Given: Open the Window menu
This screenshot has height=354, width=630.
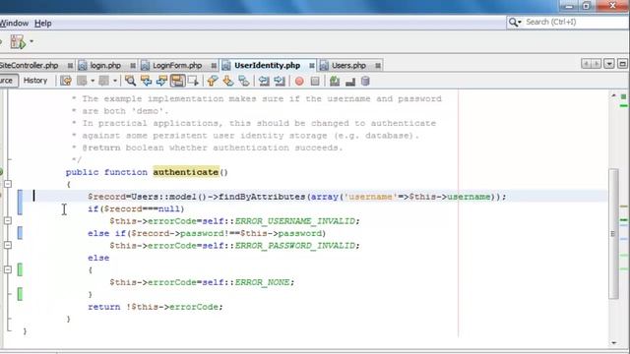Looking at the screenshot, I should tap(14, 24).
